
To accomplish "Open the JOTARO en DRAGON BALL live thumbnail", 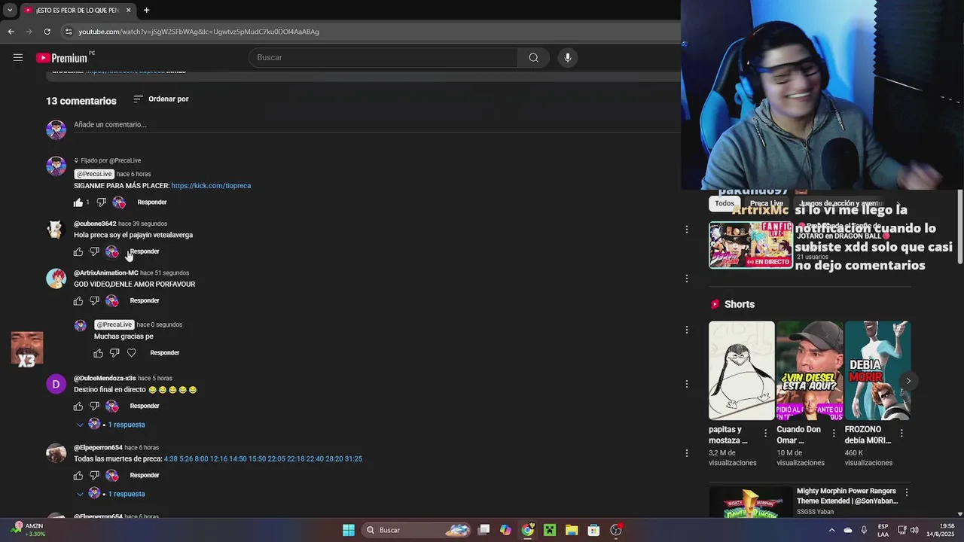I will tap(750, 245).
